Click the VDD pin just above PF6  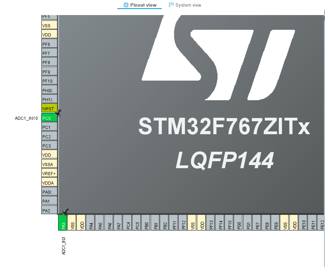pos(49,34)
